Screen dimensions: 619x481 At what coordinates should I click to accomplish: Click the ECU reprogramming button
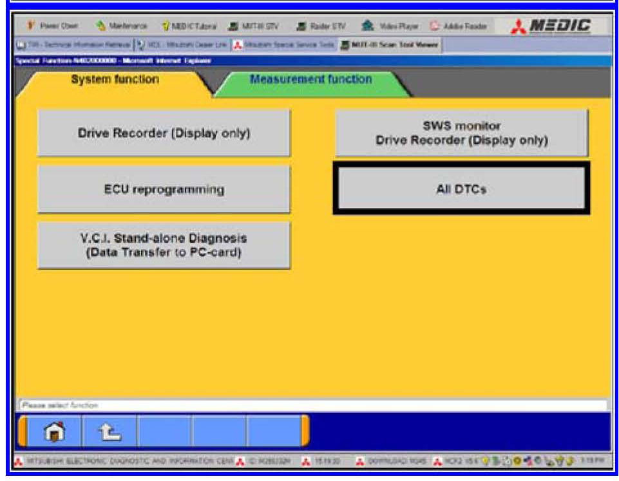coord(164,189)
